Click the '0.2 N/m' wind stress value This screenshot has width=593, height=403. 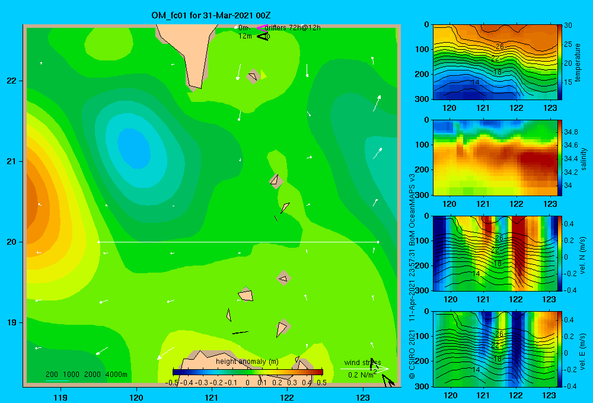pos(362,375)
